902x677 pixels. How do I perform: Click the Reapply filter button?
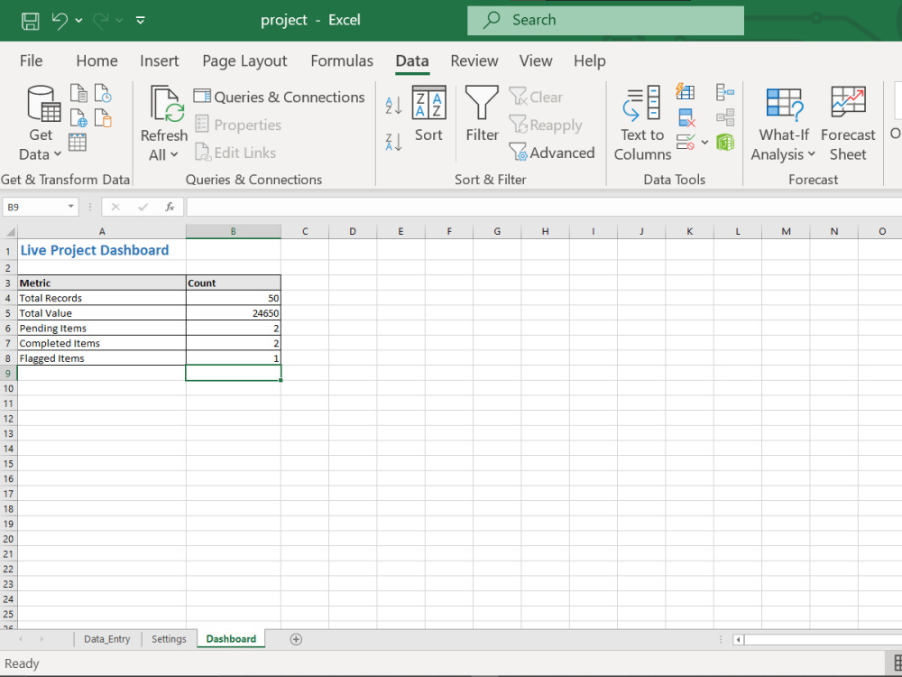(546, 125)
